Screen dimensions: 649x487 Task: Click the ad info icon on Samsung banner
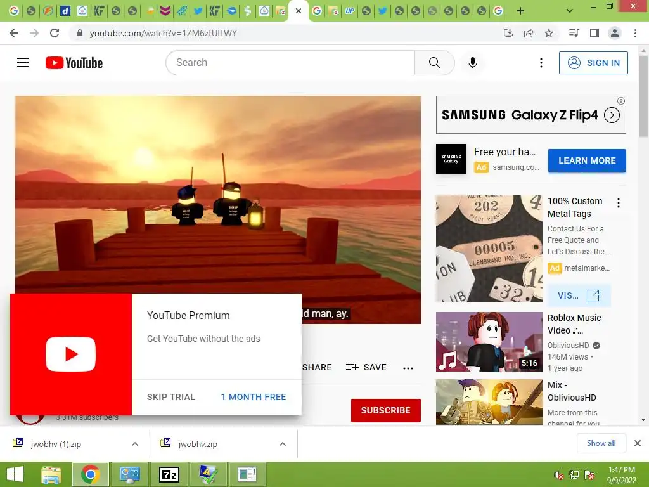pyautogui.click(x=621, y=101)
